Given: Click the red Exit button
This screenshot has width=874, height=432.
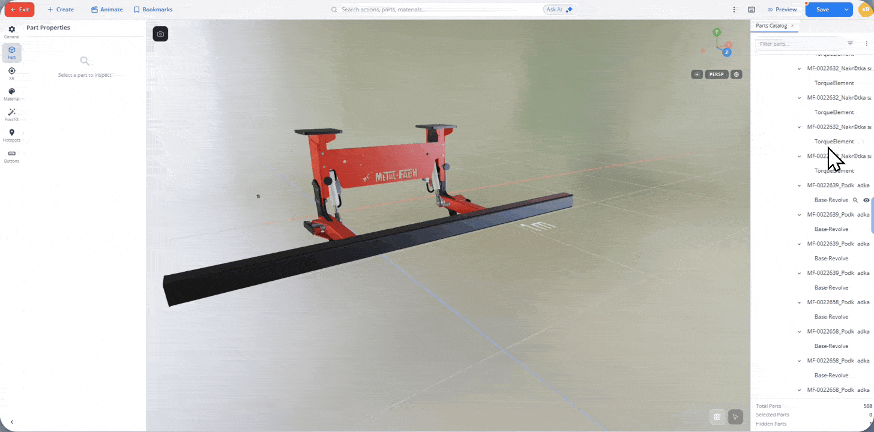Looking at the screenshot, I should point(19,10).
